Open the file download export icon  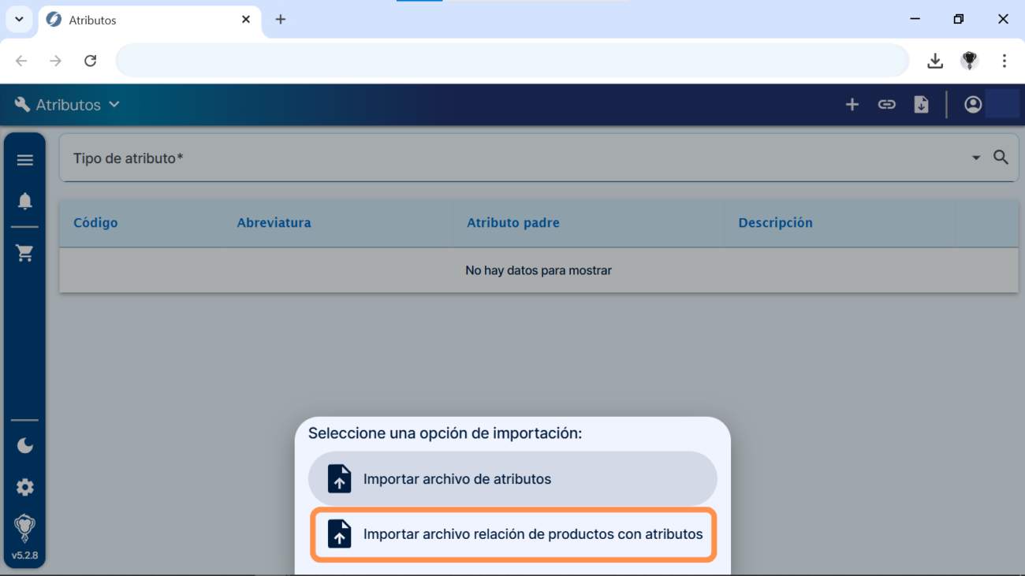click(x=921, y=104)
